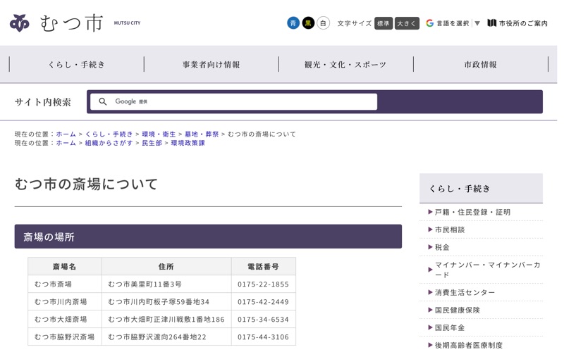Click the arrow beside 国民年金 sidebar item
Screen dimensions: 564x352
tap(430, 327)
